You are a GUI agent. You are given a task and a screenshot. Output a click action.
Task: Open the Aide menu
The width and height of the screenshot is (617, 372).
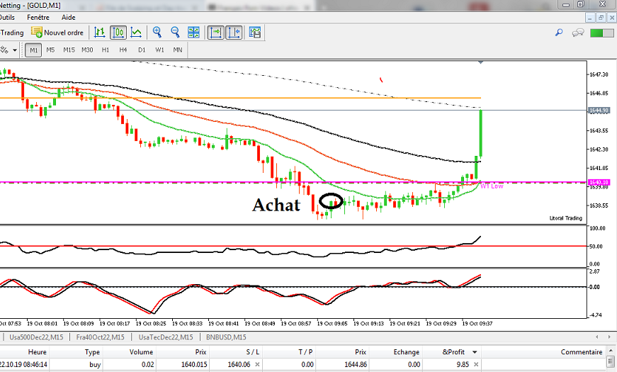pyautogui.click(x=69, y=17)
